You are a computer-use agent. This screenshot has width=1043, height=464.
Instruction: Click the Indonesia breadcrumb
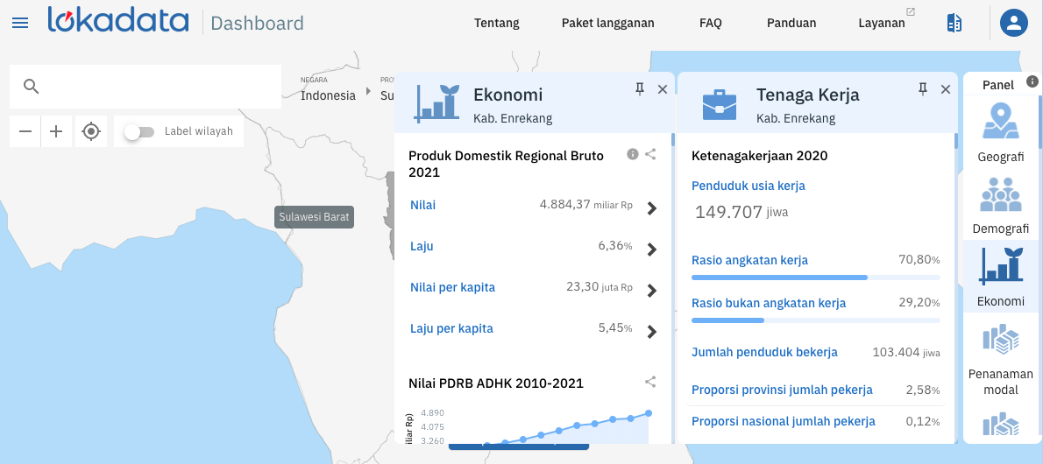pos(328,95)
